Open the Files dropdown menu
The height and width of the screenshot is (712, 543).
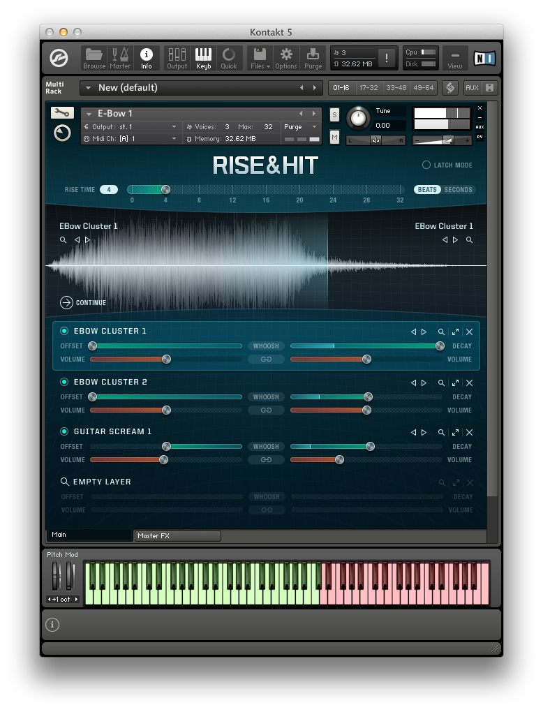[260, 59]
